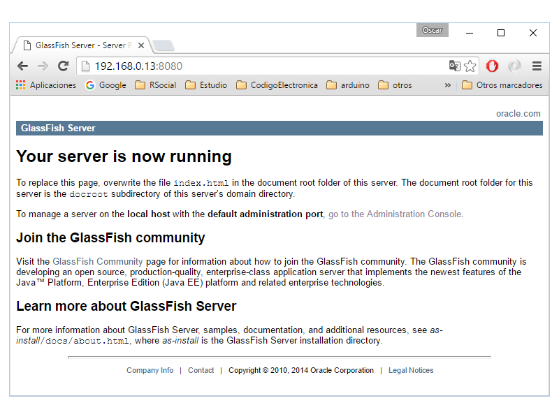
Task: Open the otros bookmark folder
Action: 395,85
